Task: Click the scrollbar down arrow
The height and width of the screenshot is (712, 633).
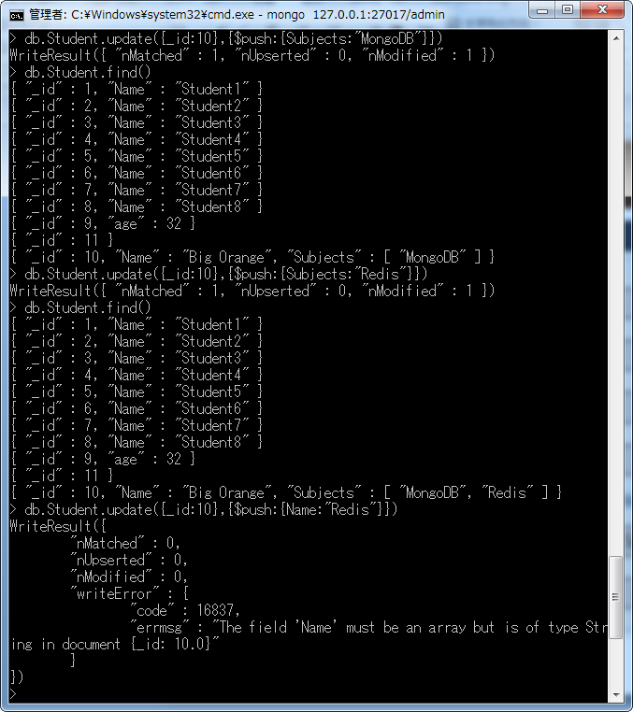Action: click(616, 695)
